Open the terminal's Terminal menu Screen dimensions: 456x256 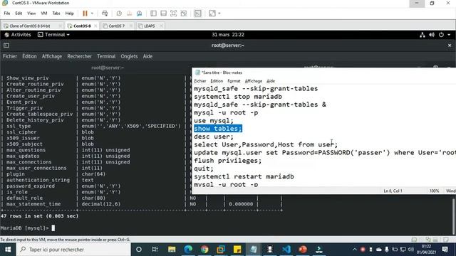(x=106, y=56)
